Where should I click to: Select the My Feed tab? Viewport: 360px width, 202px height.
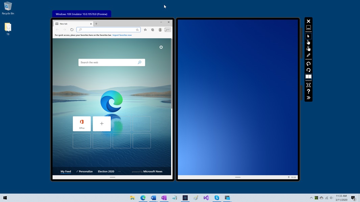(x=66, y=171)
